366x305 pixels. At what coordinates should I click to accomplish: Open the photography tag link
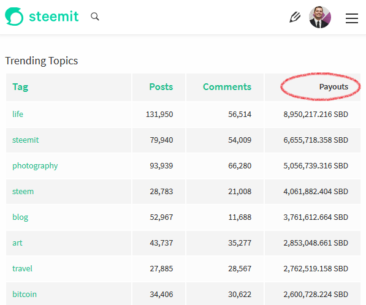pos(35,166)
